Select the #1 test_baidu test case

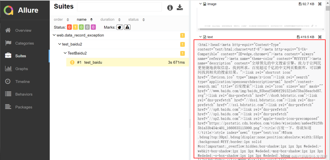(127, 62)
